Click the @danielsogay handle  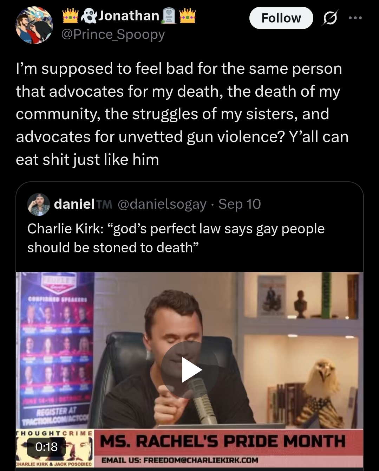pyautogui.click(x=162, y=204)
